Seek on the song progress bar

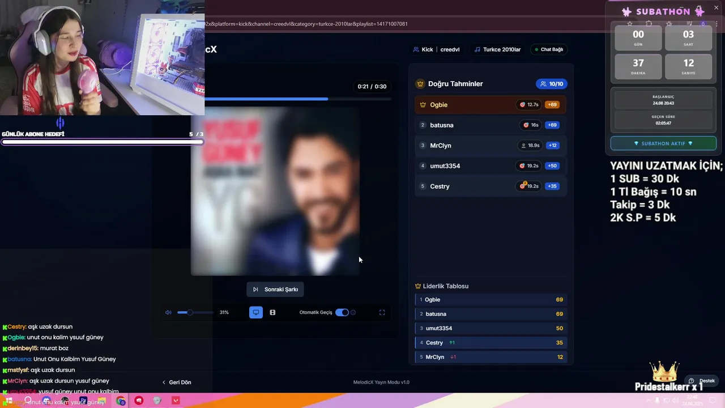297,99
